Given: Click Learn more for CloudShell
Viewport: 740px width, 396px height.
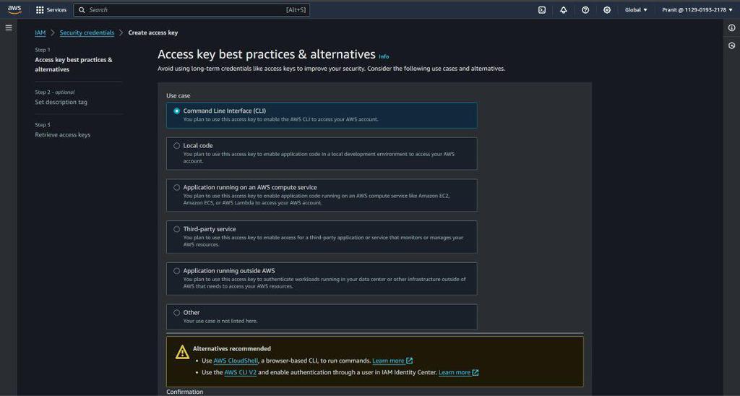Looking at the screenshot, I should [388, 361].
